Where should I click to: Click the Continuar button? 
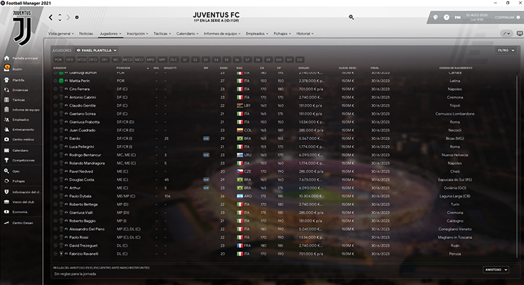[x=507, y=17]
